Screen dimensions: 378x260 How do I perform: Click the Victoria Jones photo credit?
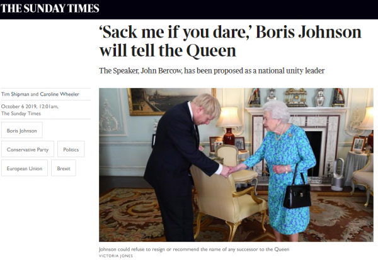(x=116, y=256)
